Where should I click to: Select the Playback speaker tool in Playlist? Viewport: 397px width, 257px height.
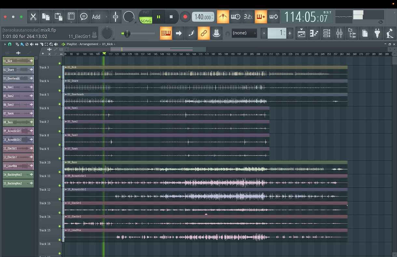point(56,44)
